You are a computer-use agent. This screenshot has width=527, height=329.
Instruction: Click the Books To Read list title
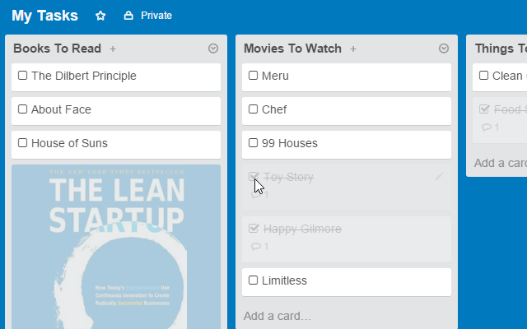57,49
